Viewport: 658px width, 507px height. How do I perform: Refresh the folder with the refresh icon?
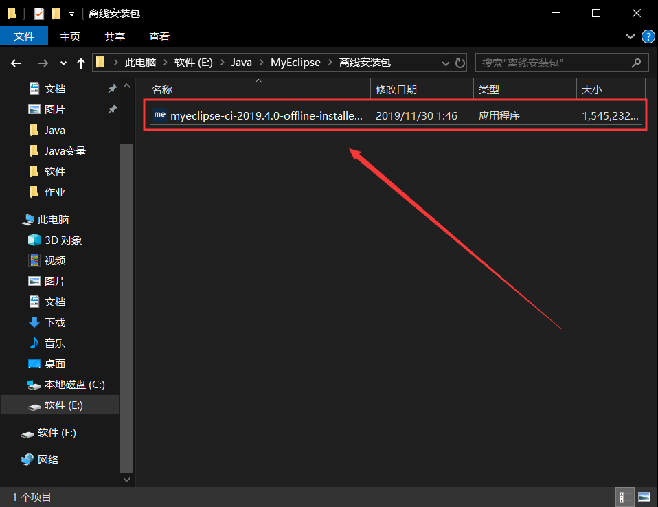coord(459,63)
